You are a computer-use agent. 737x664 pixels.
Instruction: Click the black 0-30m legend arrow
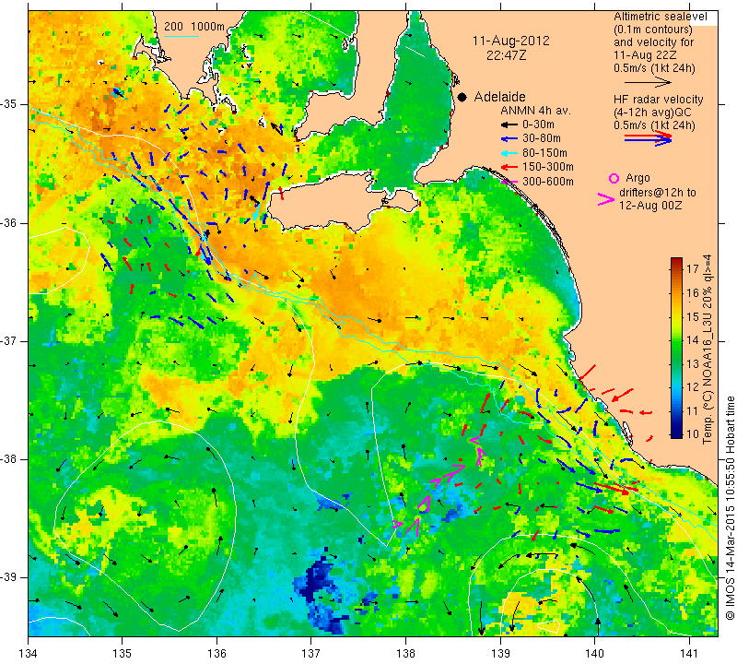[x=509, y=125]
